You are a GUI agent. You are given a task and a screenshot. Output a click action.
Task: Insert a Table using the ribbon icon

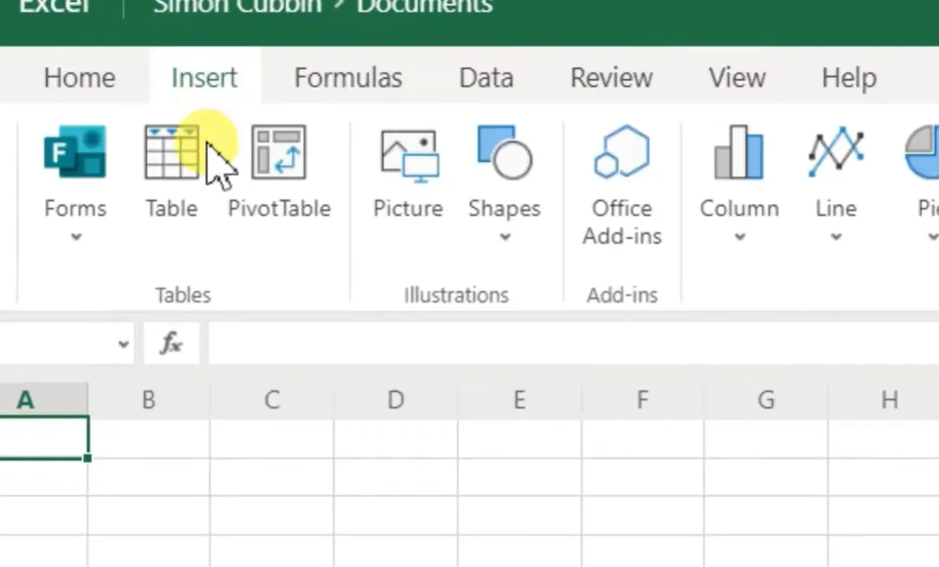point(171,152)
